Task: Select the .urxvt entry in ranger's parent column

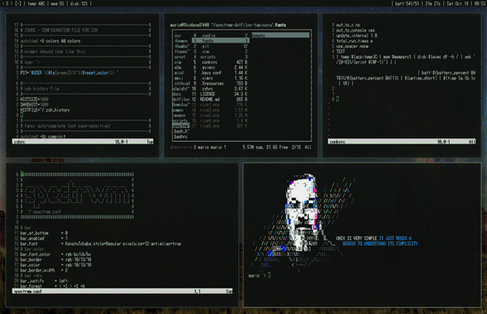Action: click(180, 57)
